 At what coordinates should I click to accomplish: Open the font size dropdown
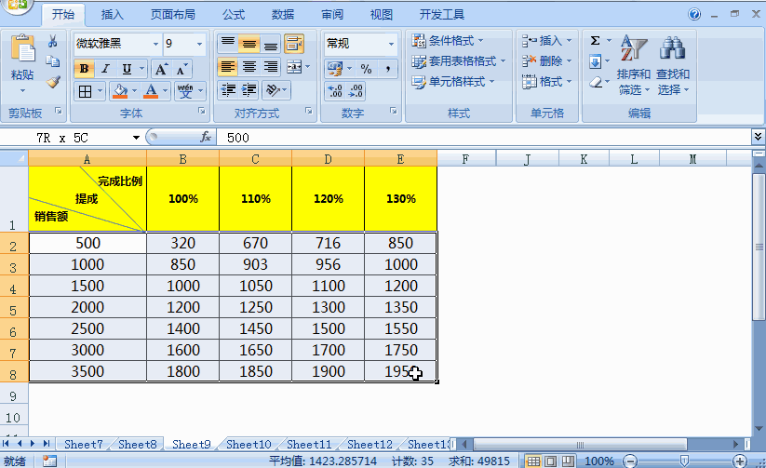(x=199, y=44)
